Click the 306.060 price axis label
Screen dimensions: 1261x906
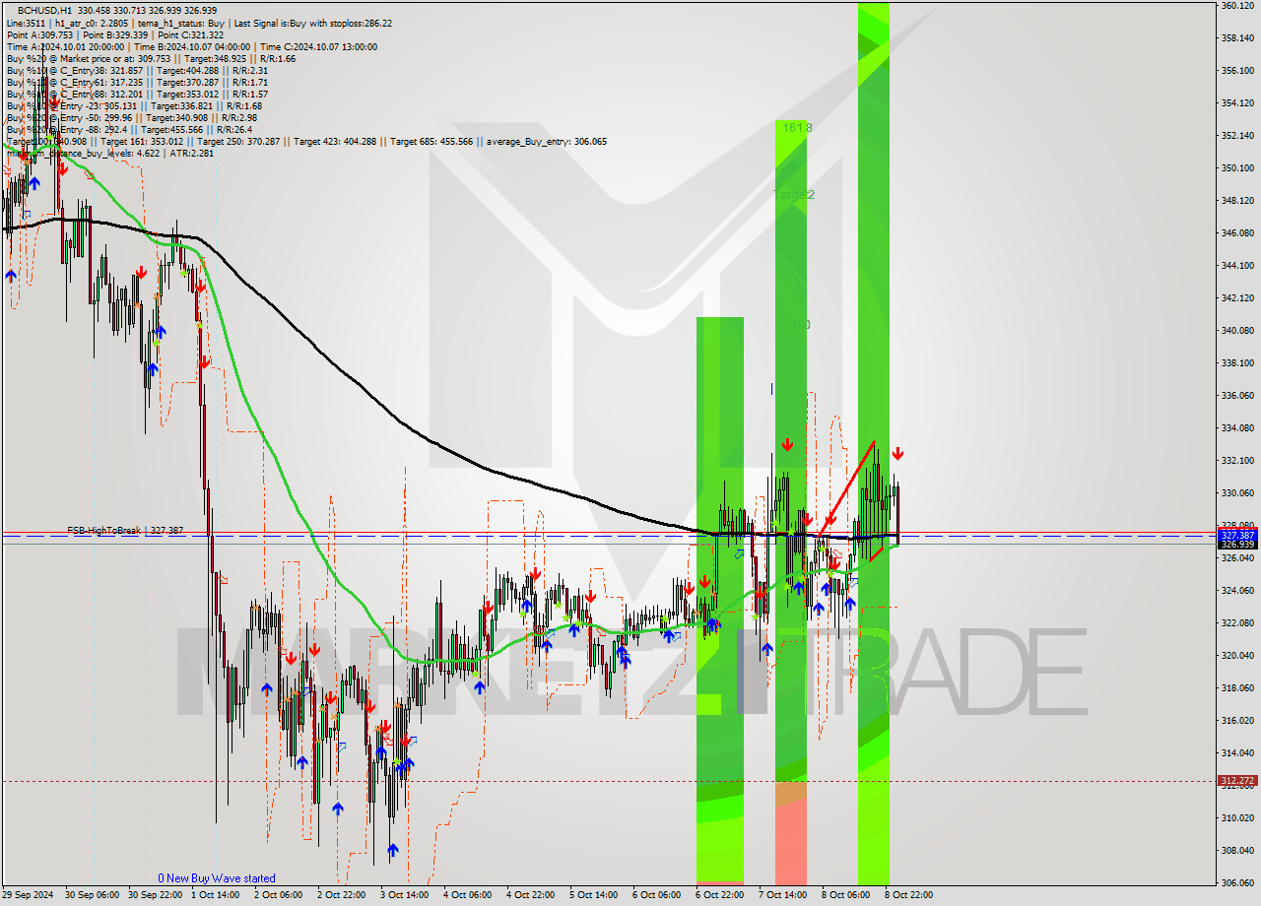1236,883
